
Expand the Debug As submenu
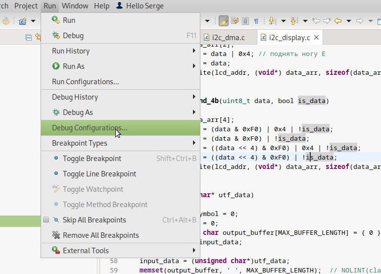[x=120, y=112]
